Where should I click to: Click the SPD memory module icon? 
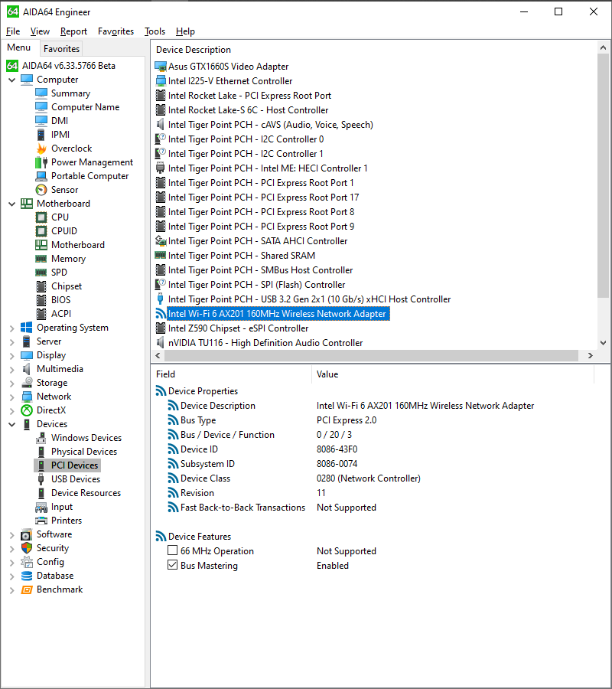point(42,272)
